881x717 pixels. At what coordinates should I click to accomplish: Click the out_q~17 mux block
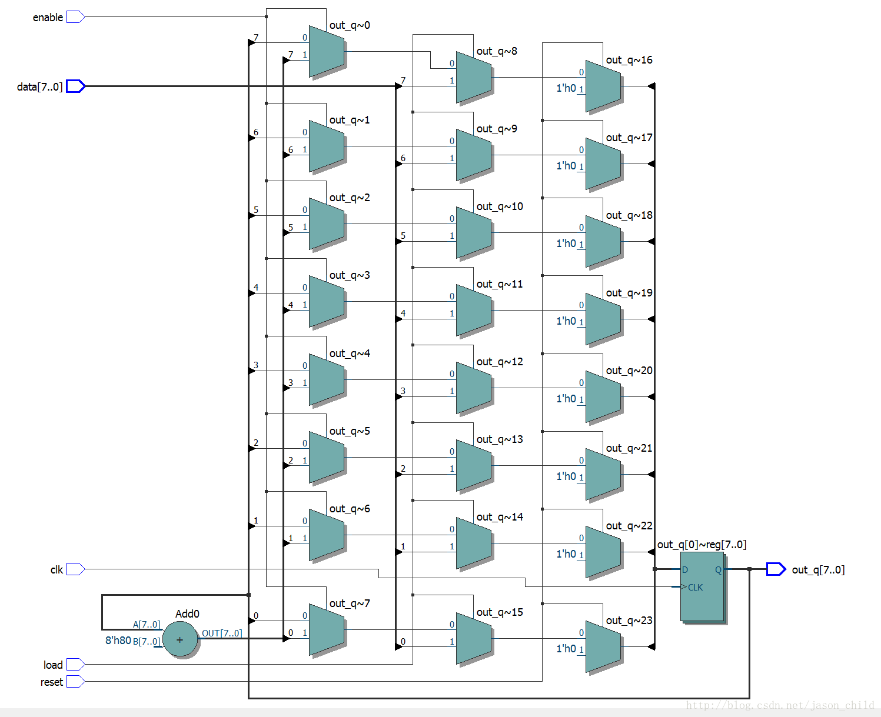(603, 164)
